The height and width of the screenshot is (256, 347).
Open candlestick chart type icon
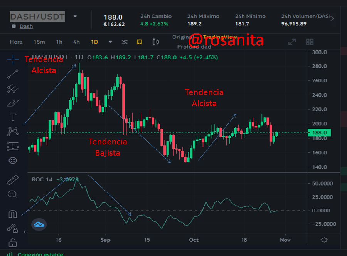156,42
